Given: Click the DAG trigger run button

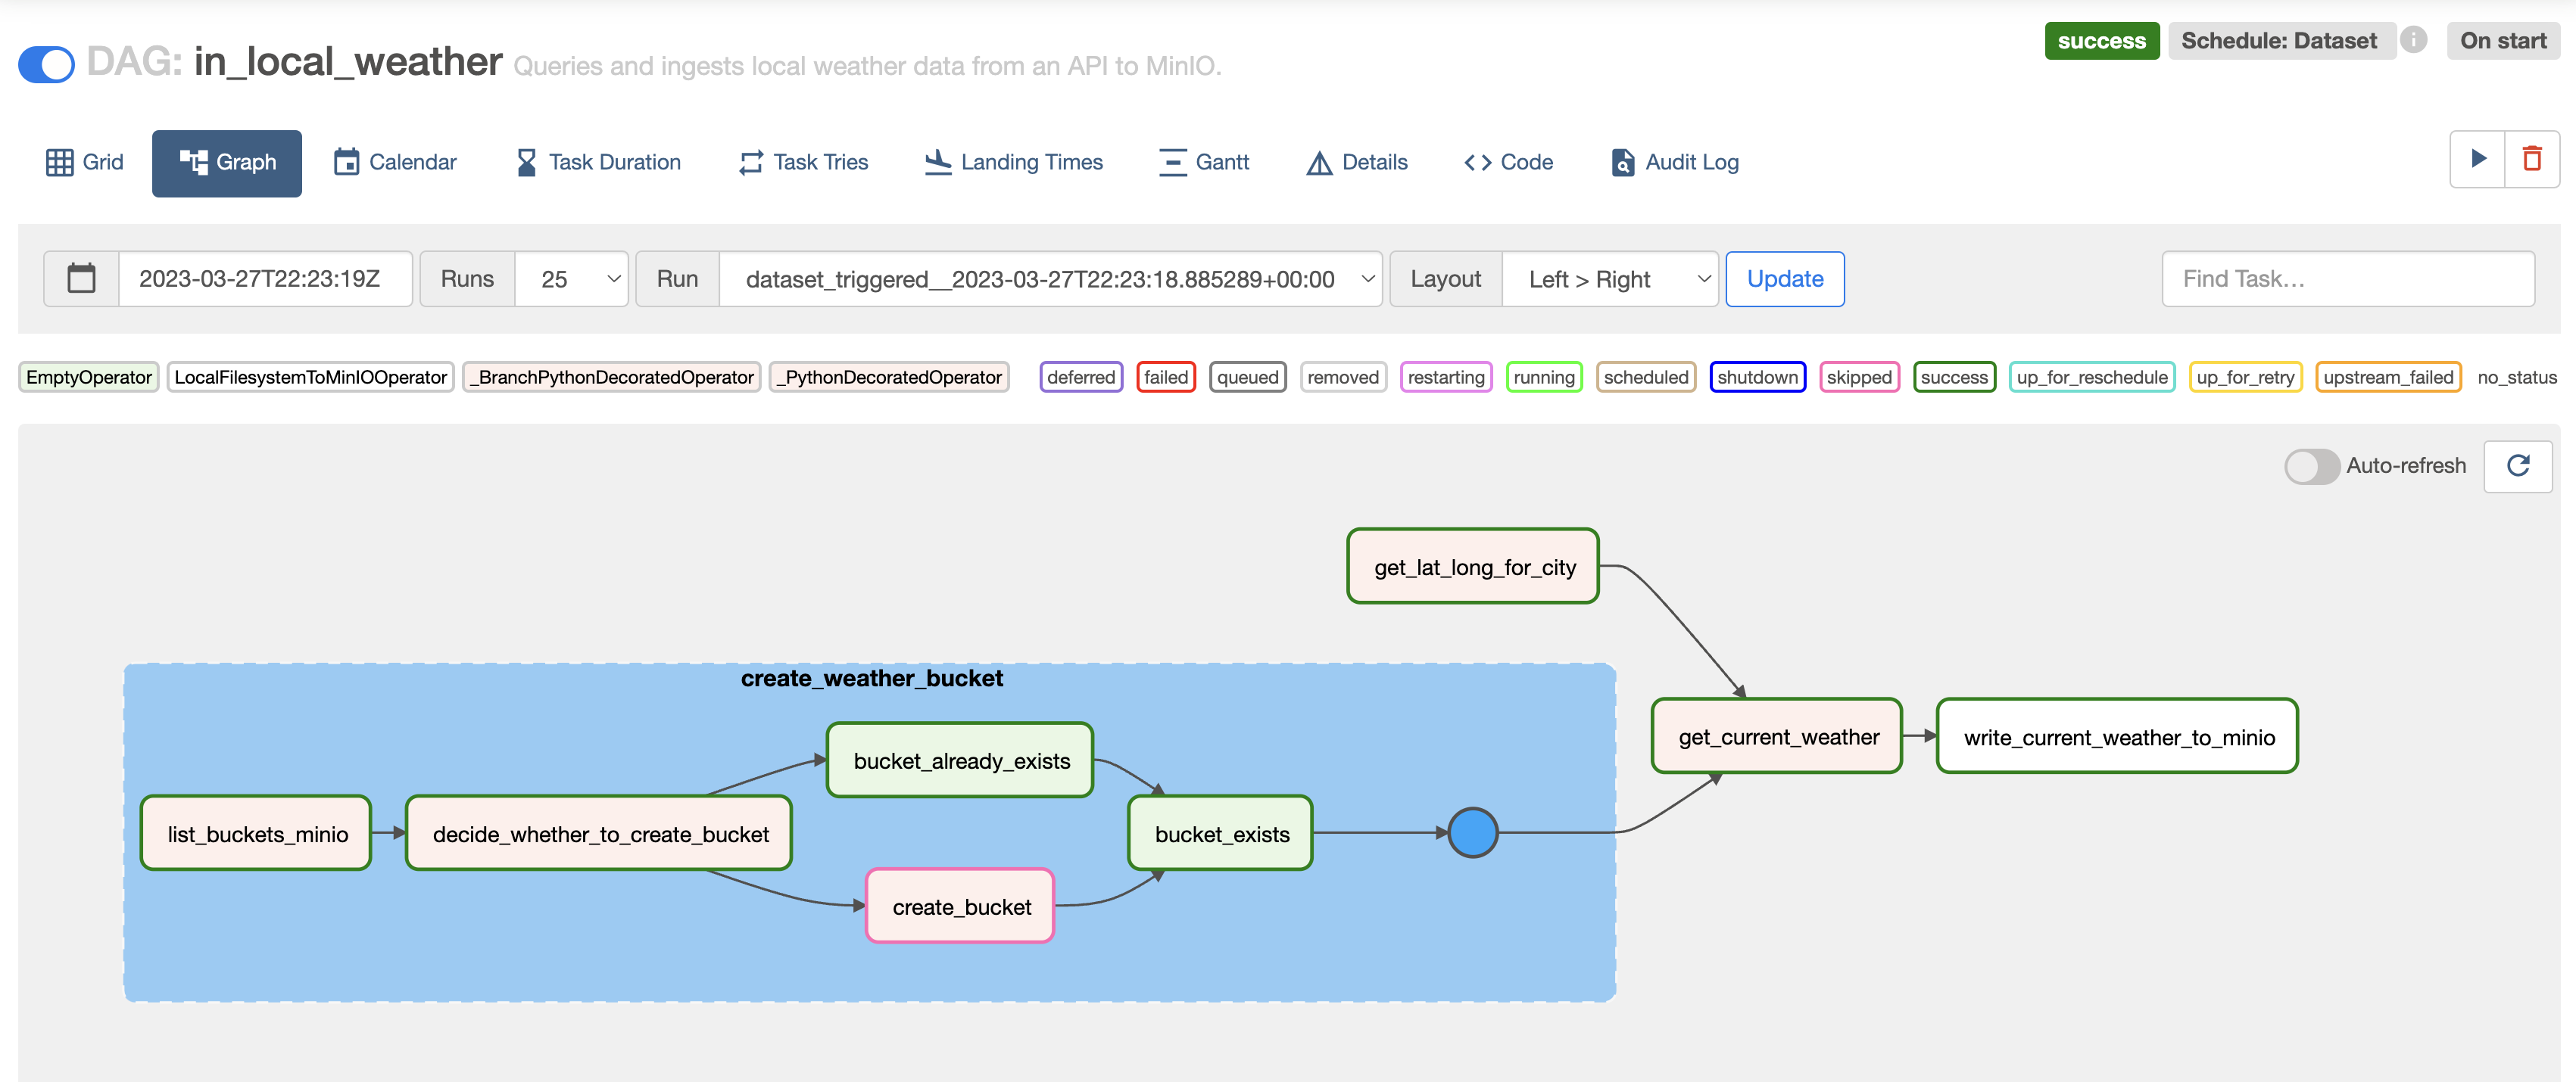Looking at the screenshot, I should (2479, 159).
